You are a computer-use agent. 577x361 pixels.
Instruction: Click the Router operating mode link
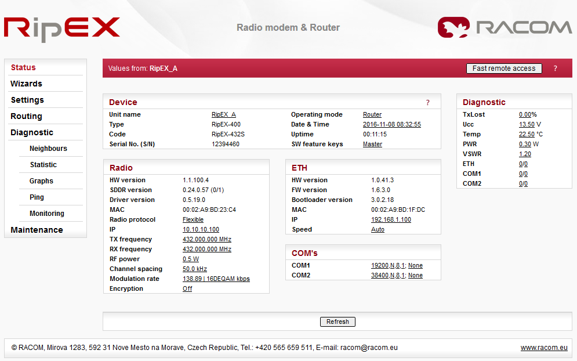[x=372, y=114]
